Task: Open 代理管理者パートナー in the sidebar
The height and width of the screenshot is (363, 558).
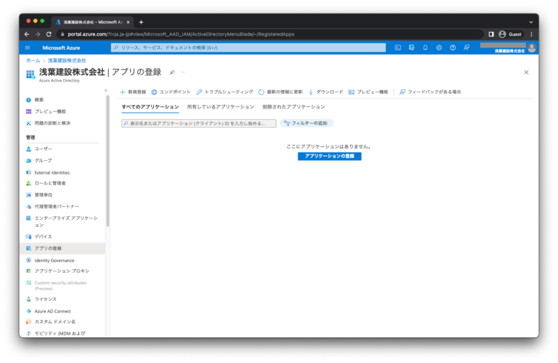Action: 53,206
